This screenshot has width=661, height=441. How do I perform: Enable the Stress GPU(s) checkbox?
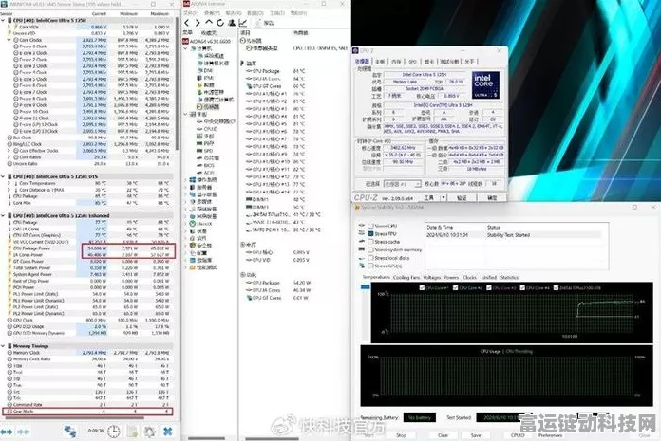371,266
